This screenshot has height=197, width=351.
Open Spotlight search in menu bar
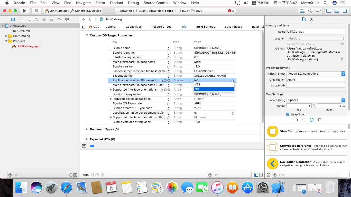pos(325,3)
